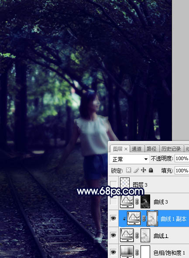Click the chain link icon on 曲线 1
The width and height of the screenshot is (189, 258).
(137, 236)
